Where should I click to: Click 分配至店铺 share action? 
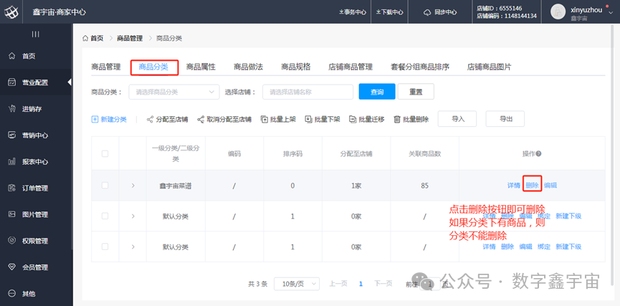click(167, 120)
